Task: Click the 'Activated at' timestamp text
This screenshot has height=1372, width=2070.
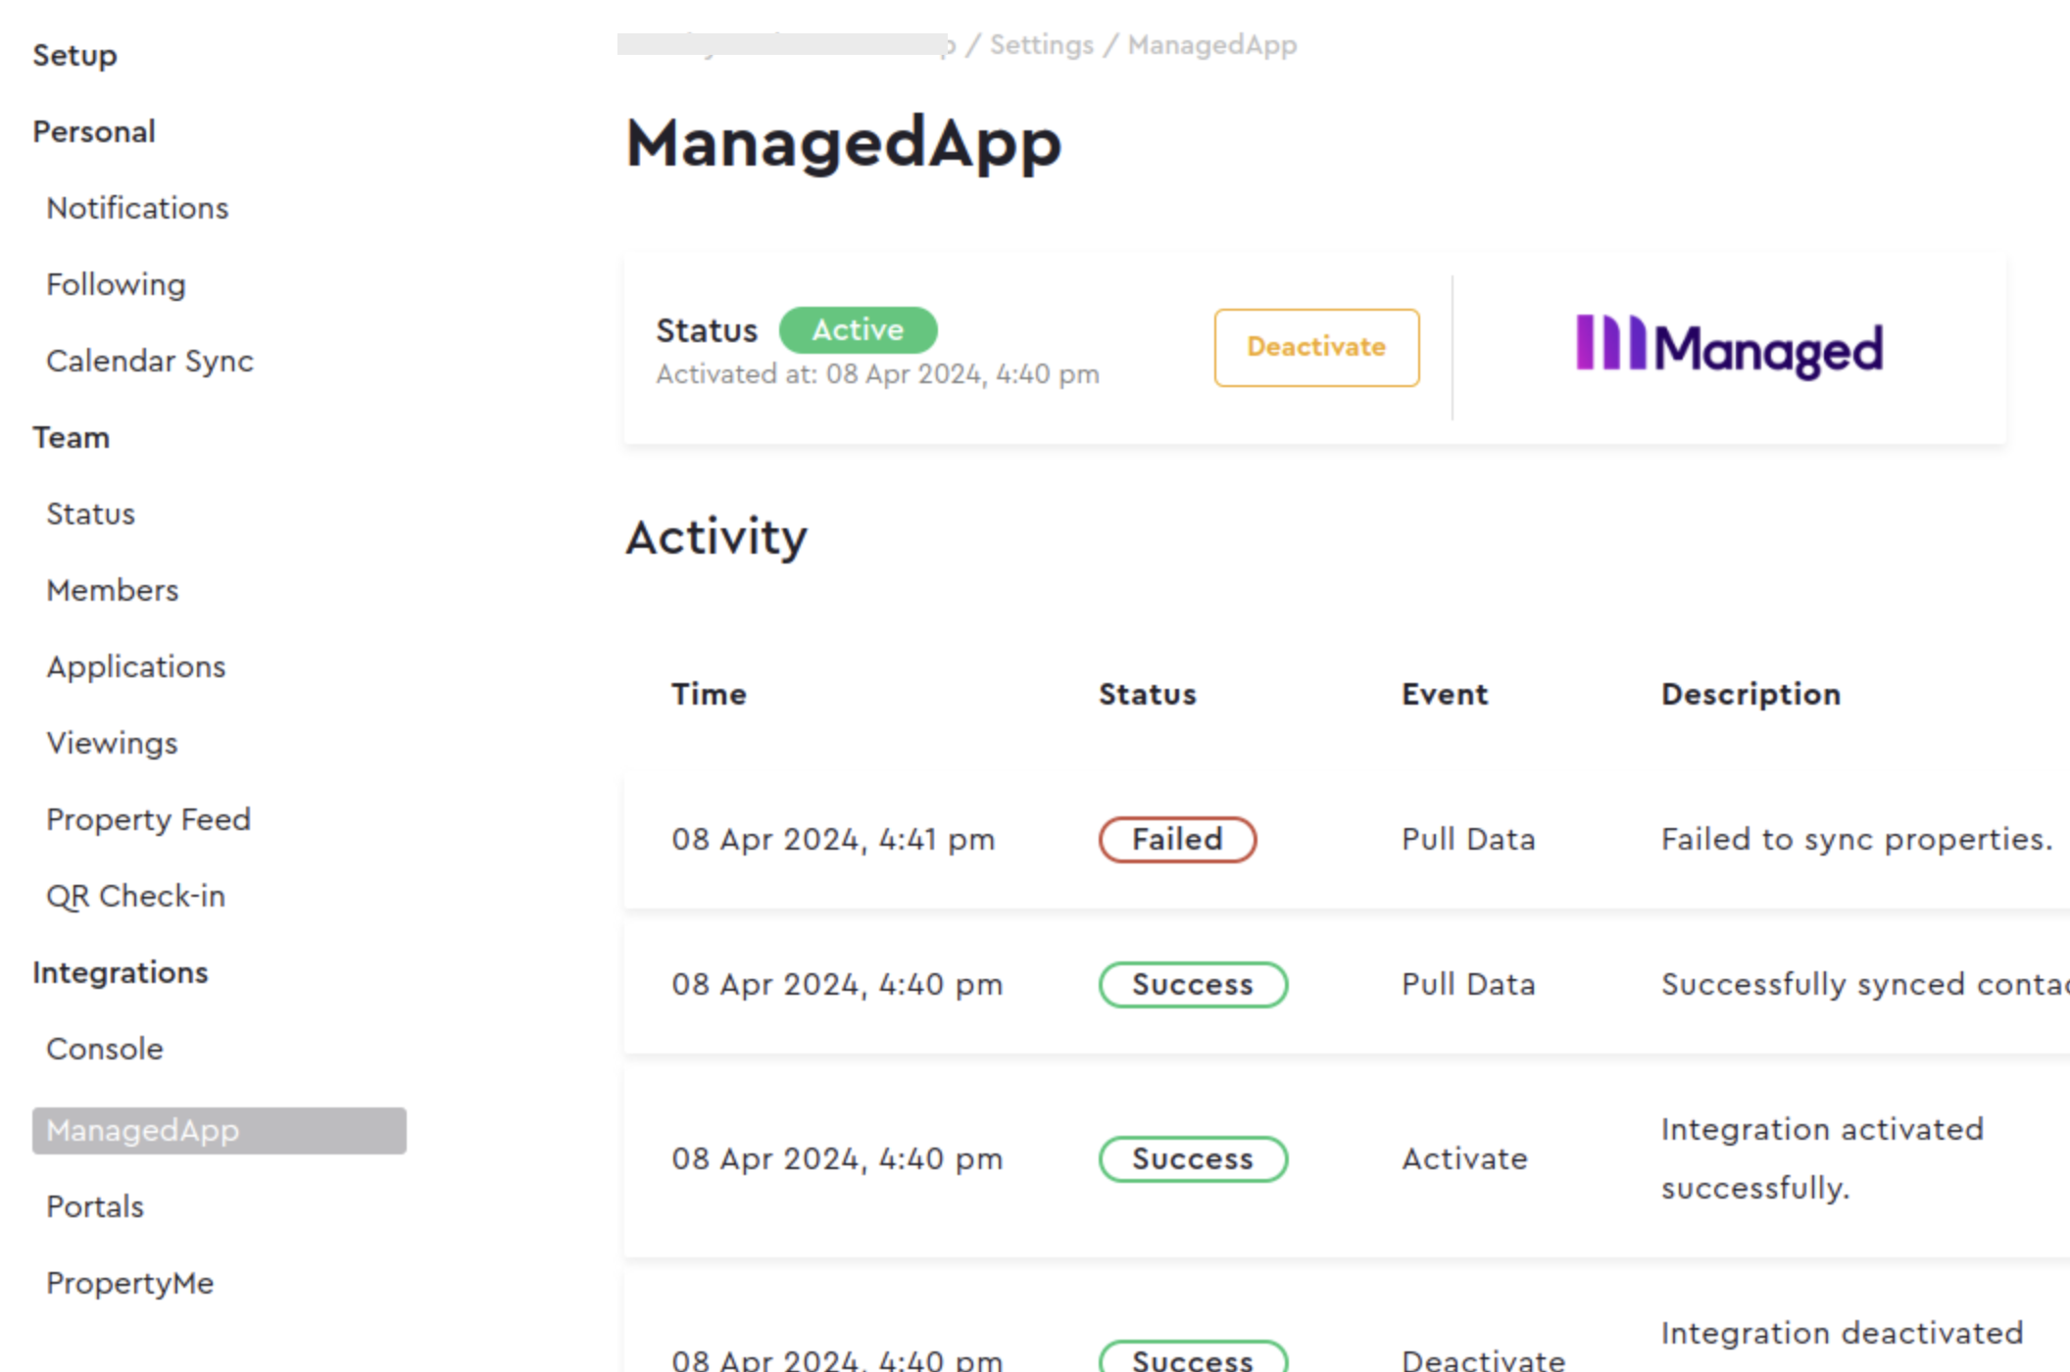Action: point(877,374)
